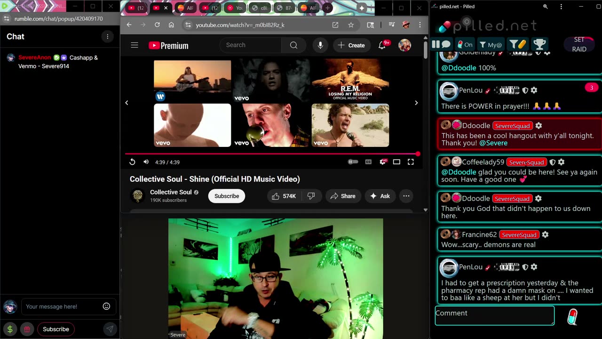Image resolution: width=602 pixels, height=339 pixels.
Task: Open browser three-dot menu of YouTube window
Action: tap(420, 25)
